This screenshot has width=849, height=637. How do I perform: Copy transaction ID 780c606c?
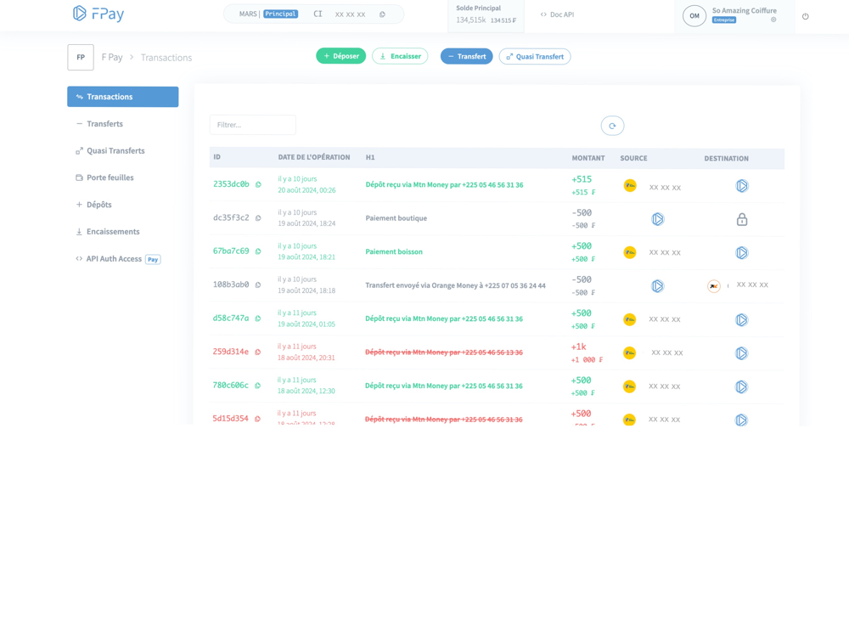[258, 386]
